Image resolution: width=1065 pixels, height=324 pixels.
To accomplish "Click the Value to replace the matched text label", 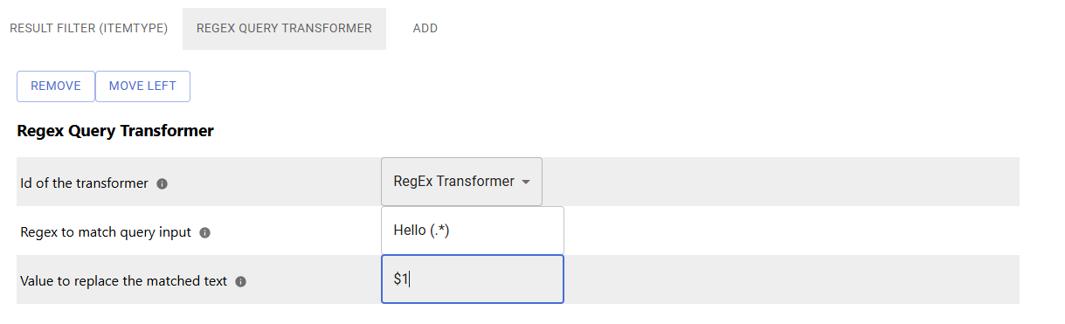I will [124, 281].
